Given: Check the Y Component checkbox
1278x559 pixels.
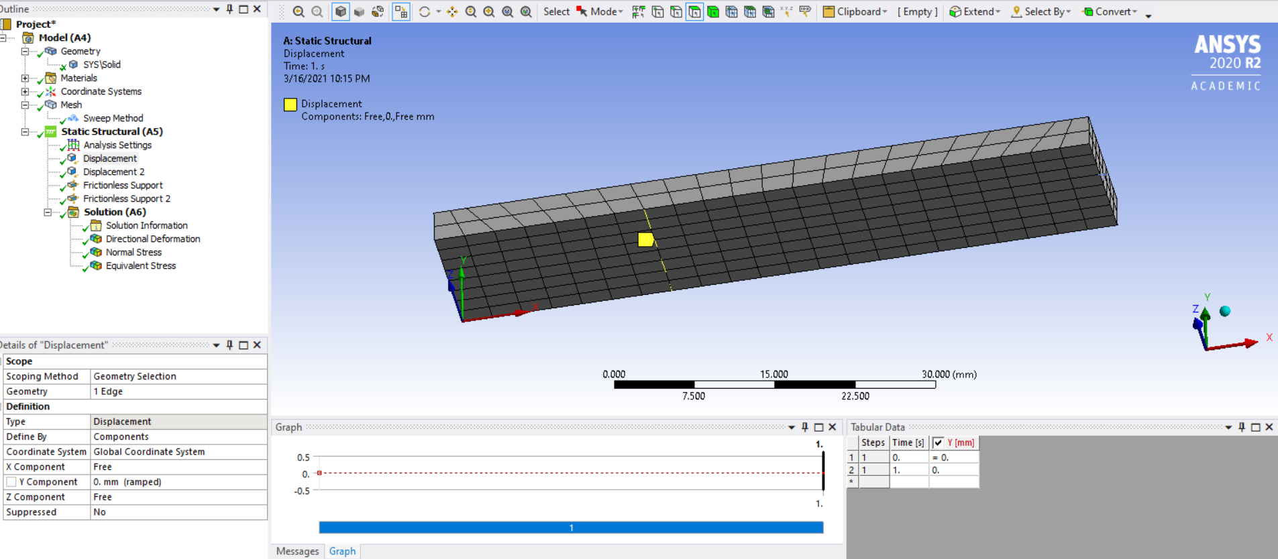Looking at the screenshot, I should [x=11, y=482].
